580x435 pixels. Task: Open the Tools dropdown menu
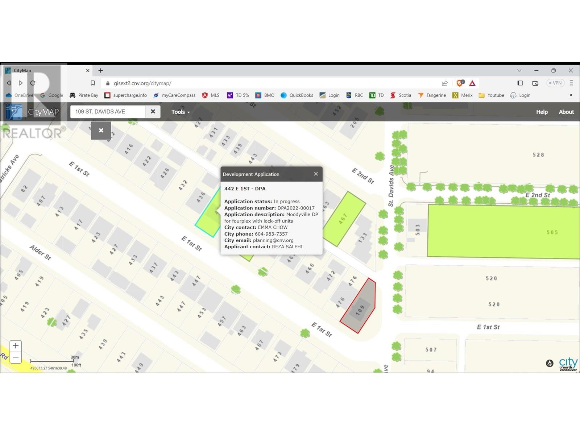pos(181,112)
